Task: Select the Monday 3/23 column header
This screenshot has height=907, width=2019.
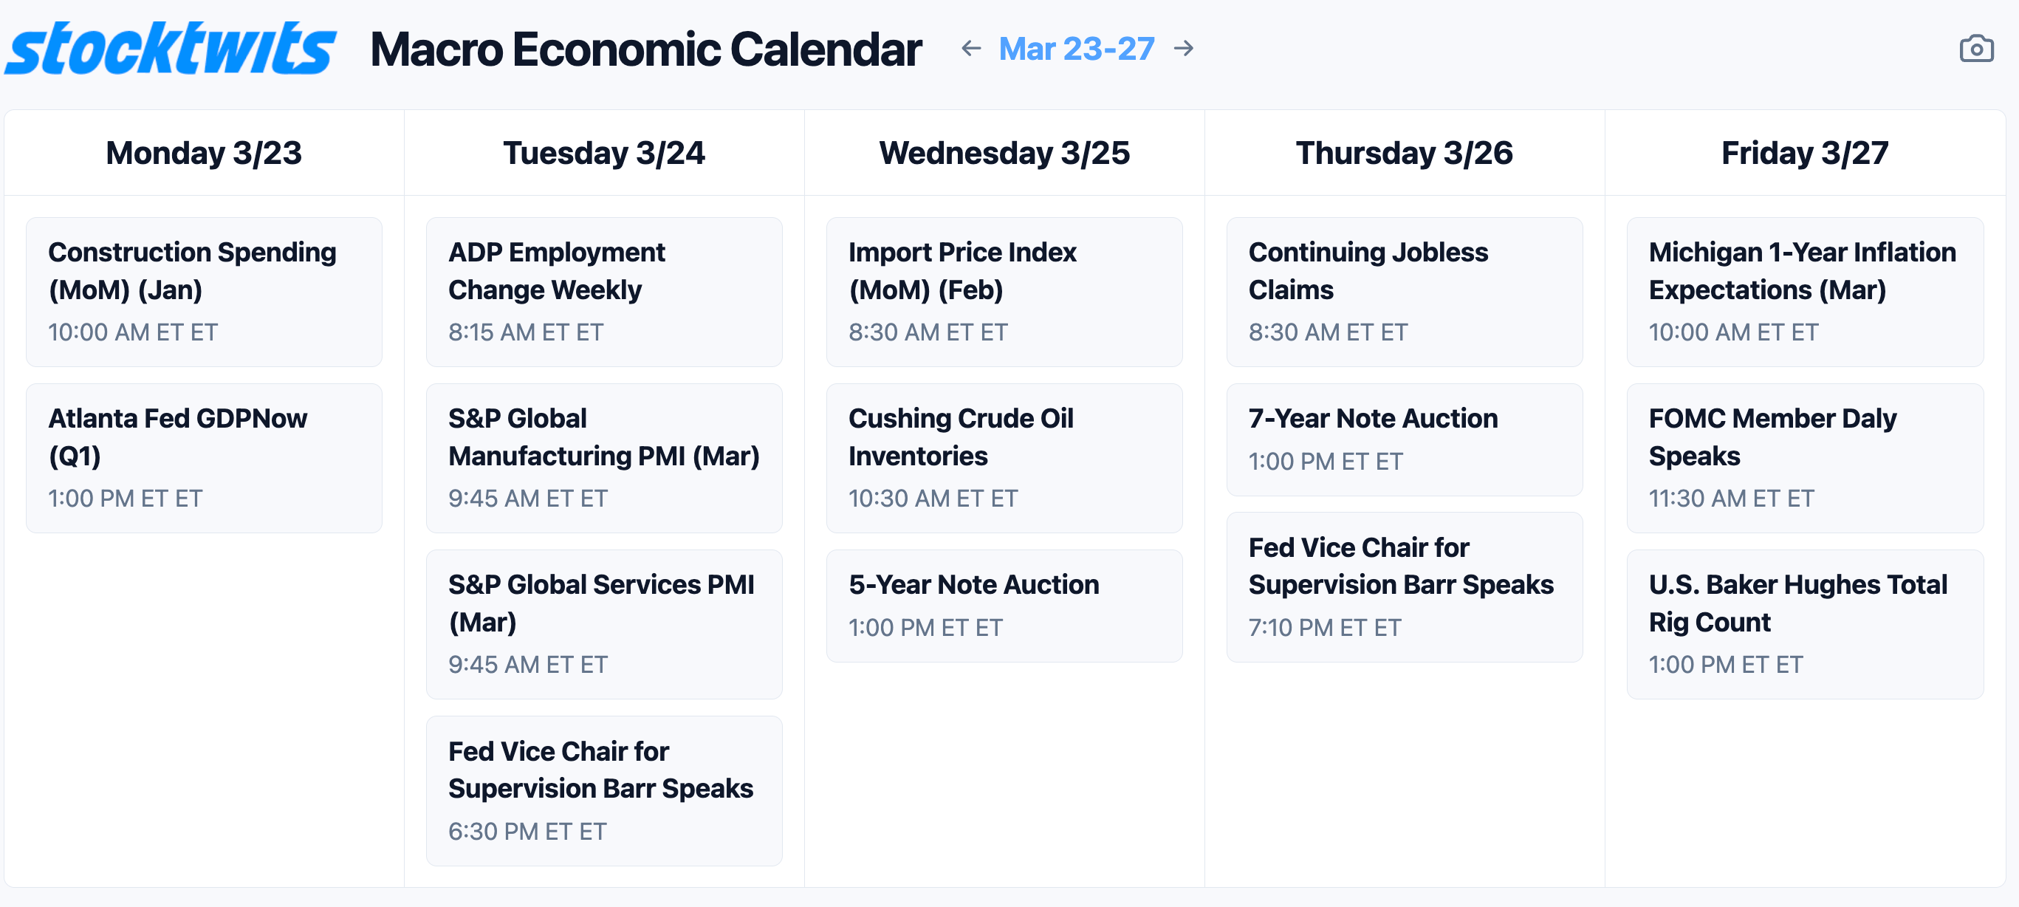Action: coord(204,153)
